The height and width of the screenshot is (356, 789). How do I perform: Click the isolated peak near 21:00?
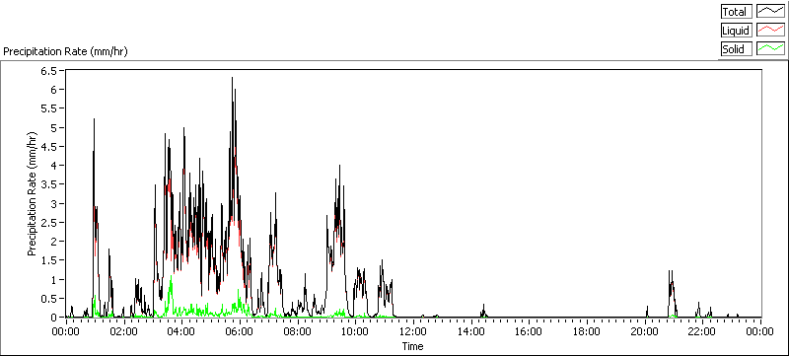click(671, 271)
